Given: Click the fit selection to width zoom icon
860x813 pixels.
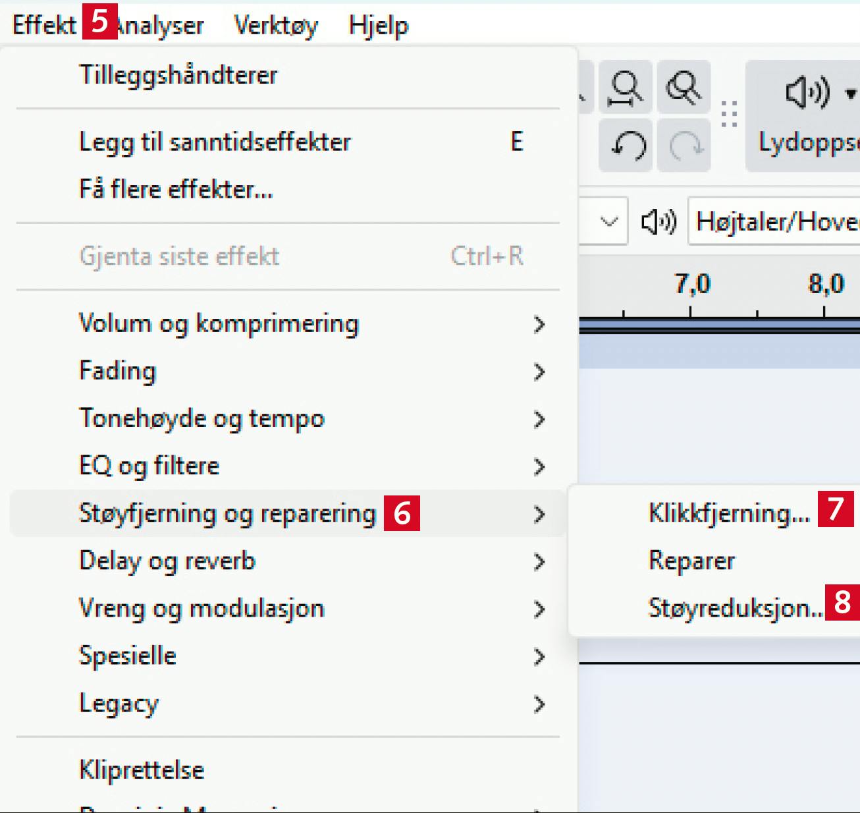Looking at the screenshot, I should 625,88.
